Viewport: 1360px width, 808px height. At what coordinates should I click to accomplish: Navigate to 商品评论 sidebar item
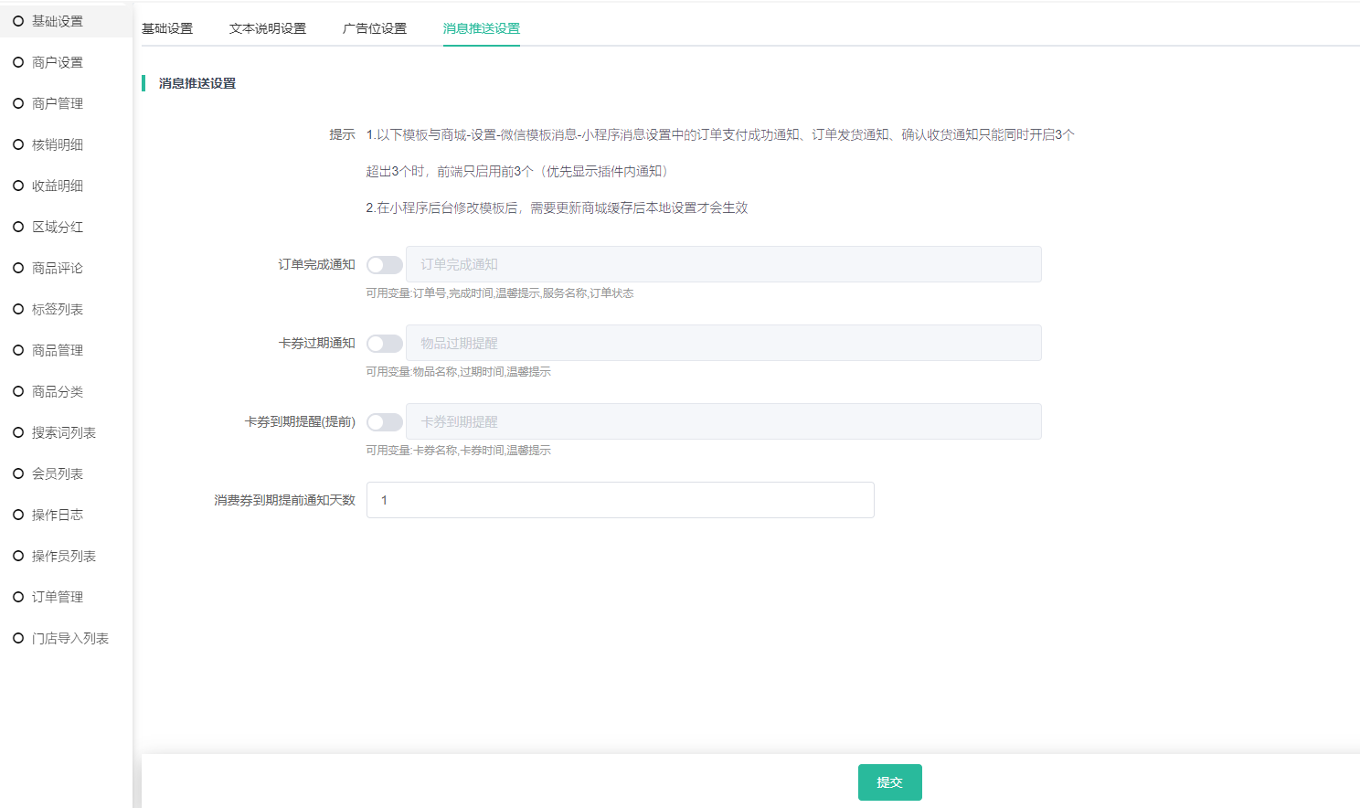click(57, 268)
